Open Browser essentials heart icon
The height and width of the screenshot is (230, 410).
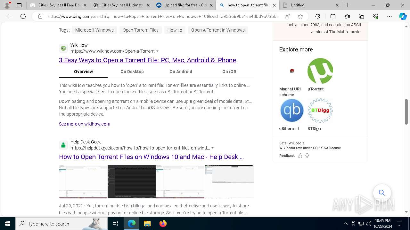click(x=375, y=16)
